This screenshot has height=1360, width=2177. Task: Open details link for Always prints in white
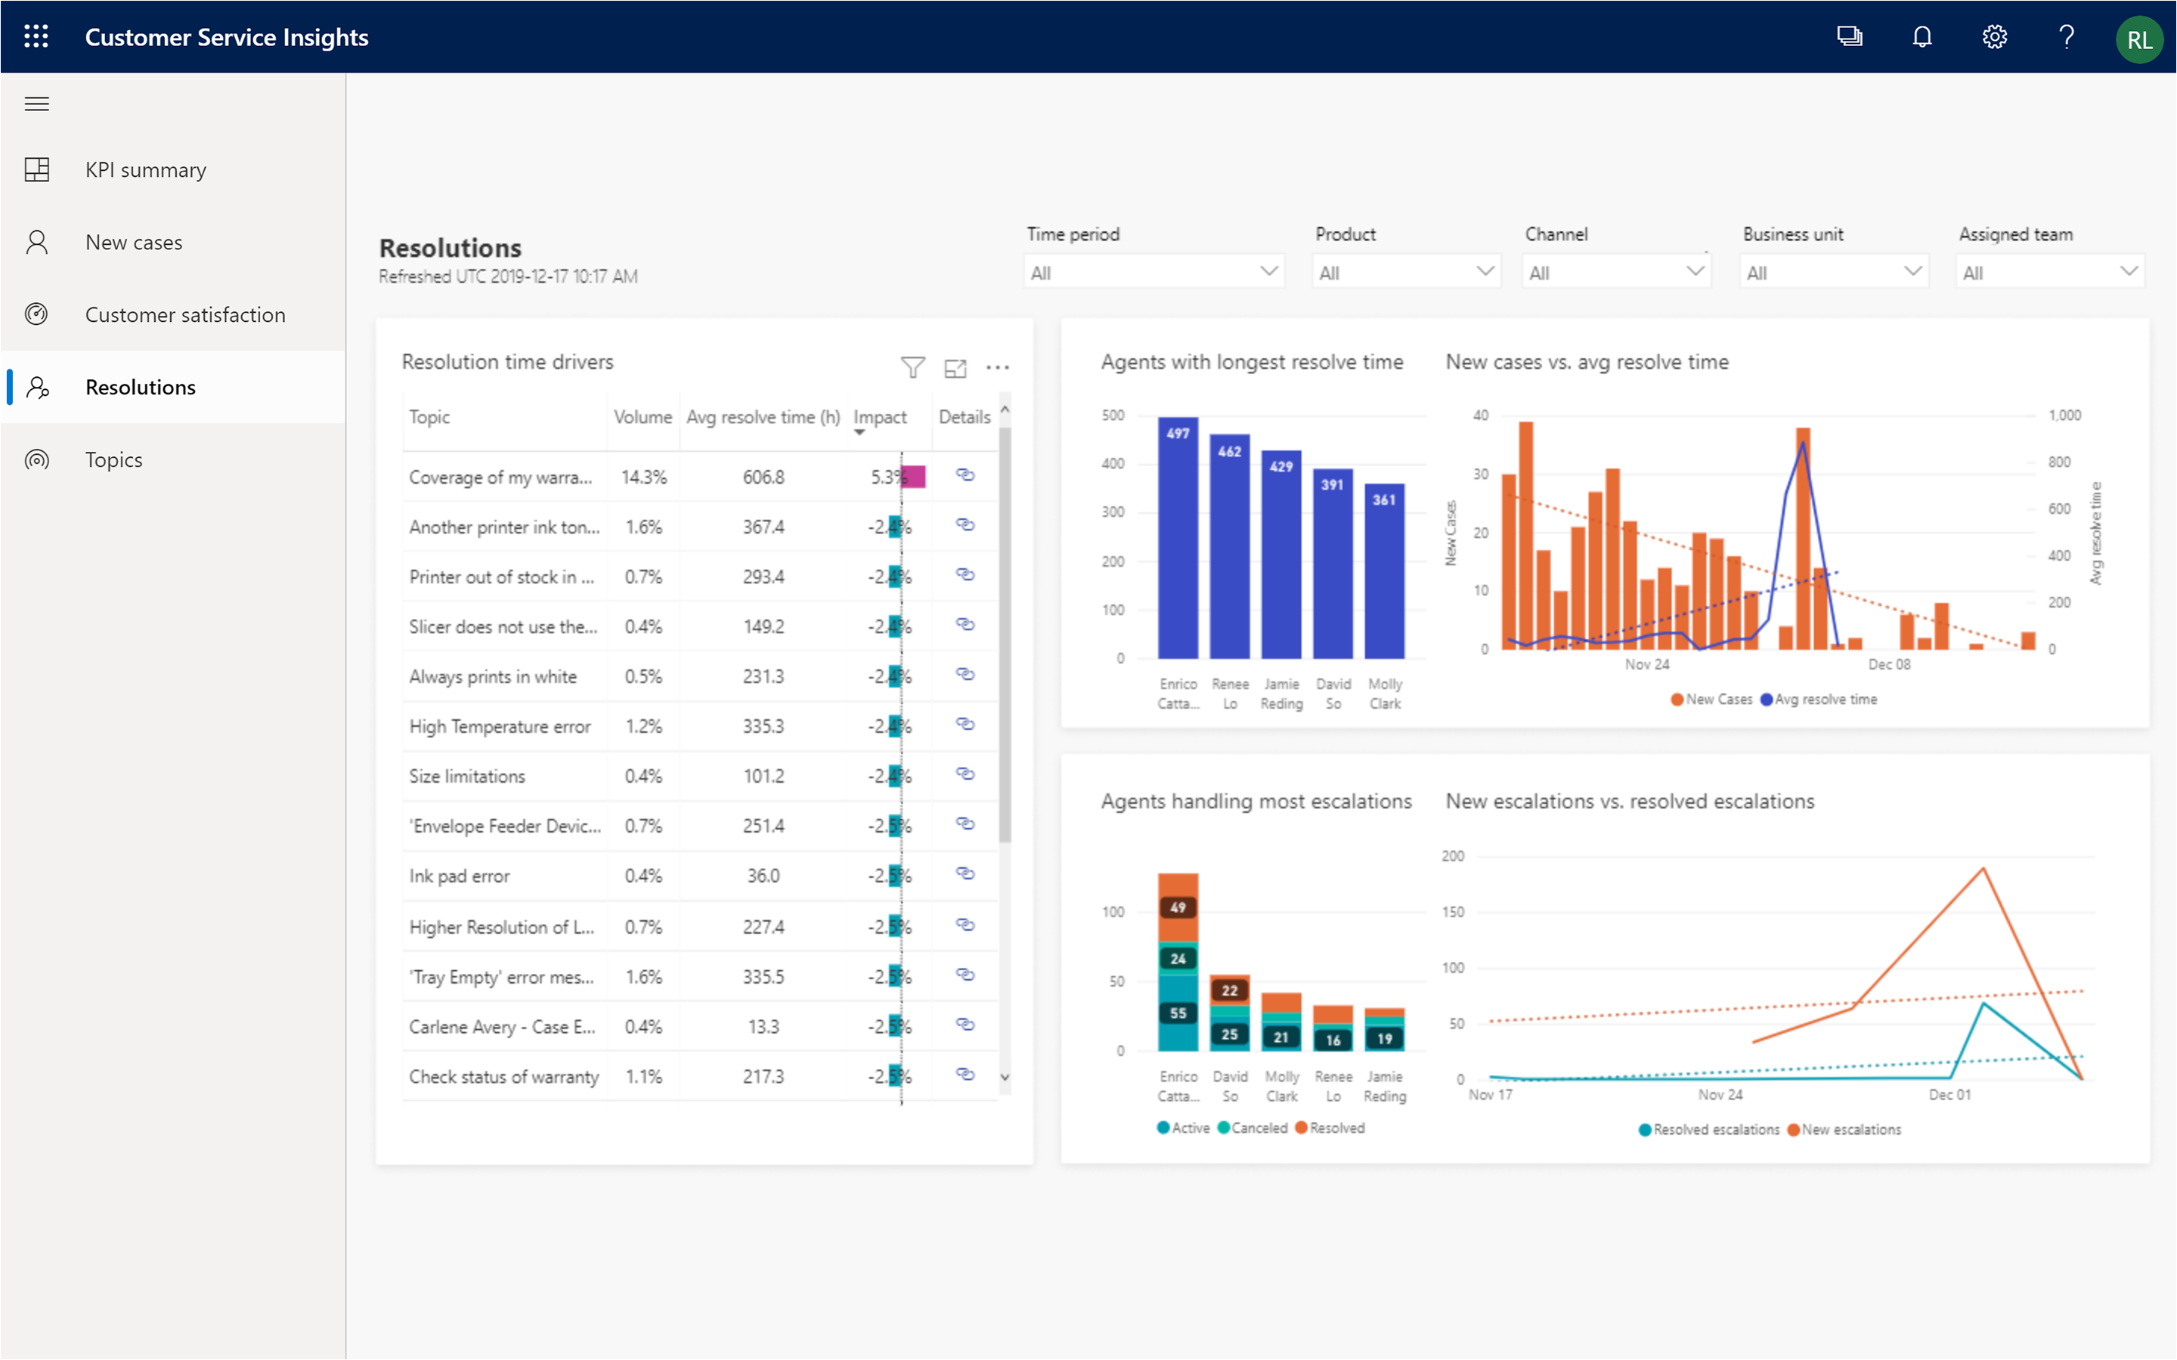click(x=965, y=675)
